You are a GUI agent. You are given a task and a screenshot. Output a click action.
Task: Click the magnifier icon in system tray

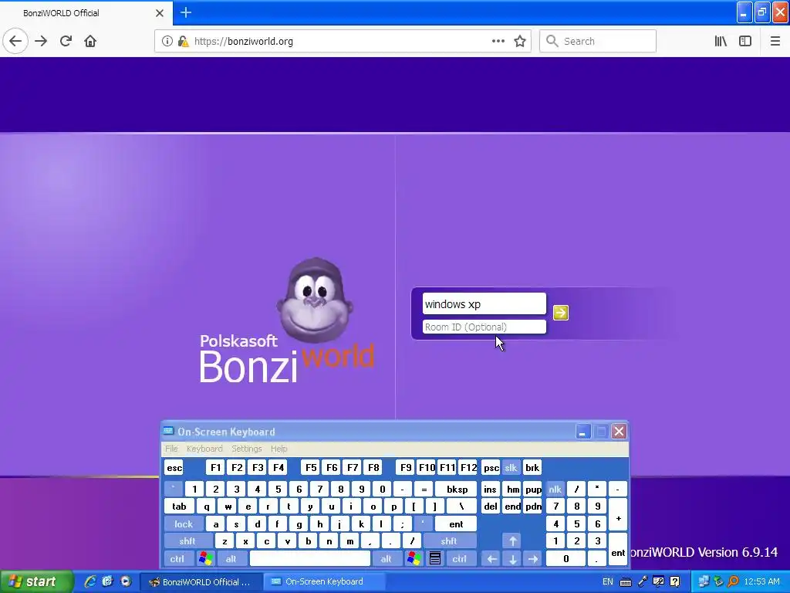coord(733,582)
